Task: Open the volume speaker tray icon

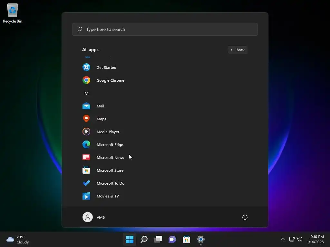Action: click(300, 239)
